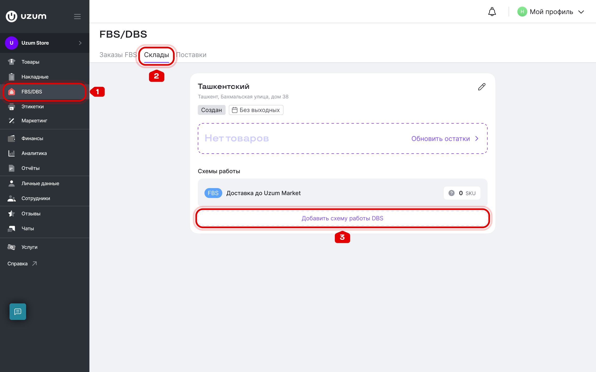Click Обновить остатки link
Viewport: 596px width, 372px height.
[441, 139]
